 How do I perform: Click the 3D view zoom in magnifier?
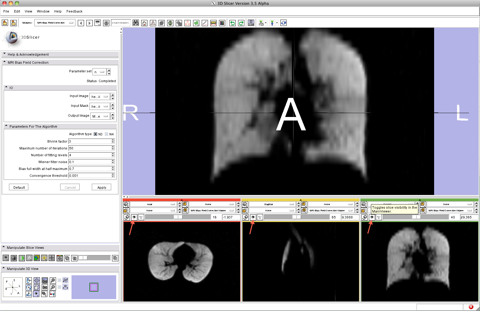pos(53,280)
